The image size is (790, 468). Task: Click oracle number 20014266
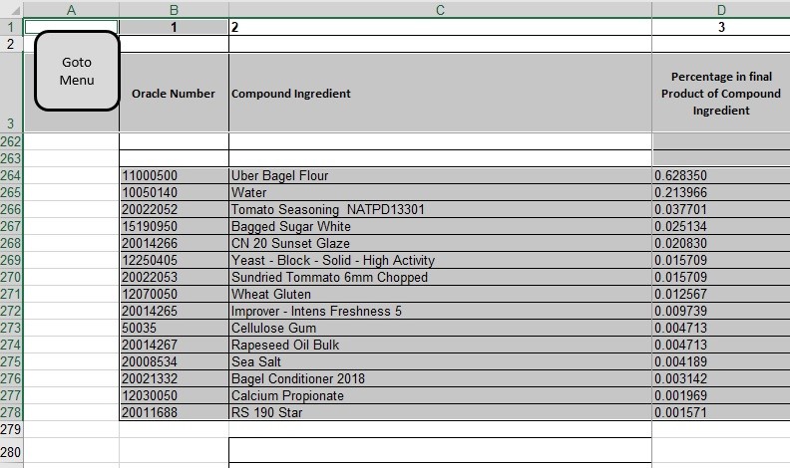[174, 243]
